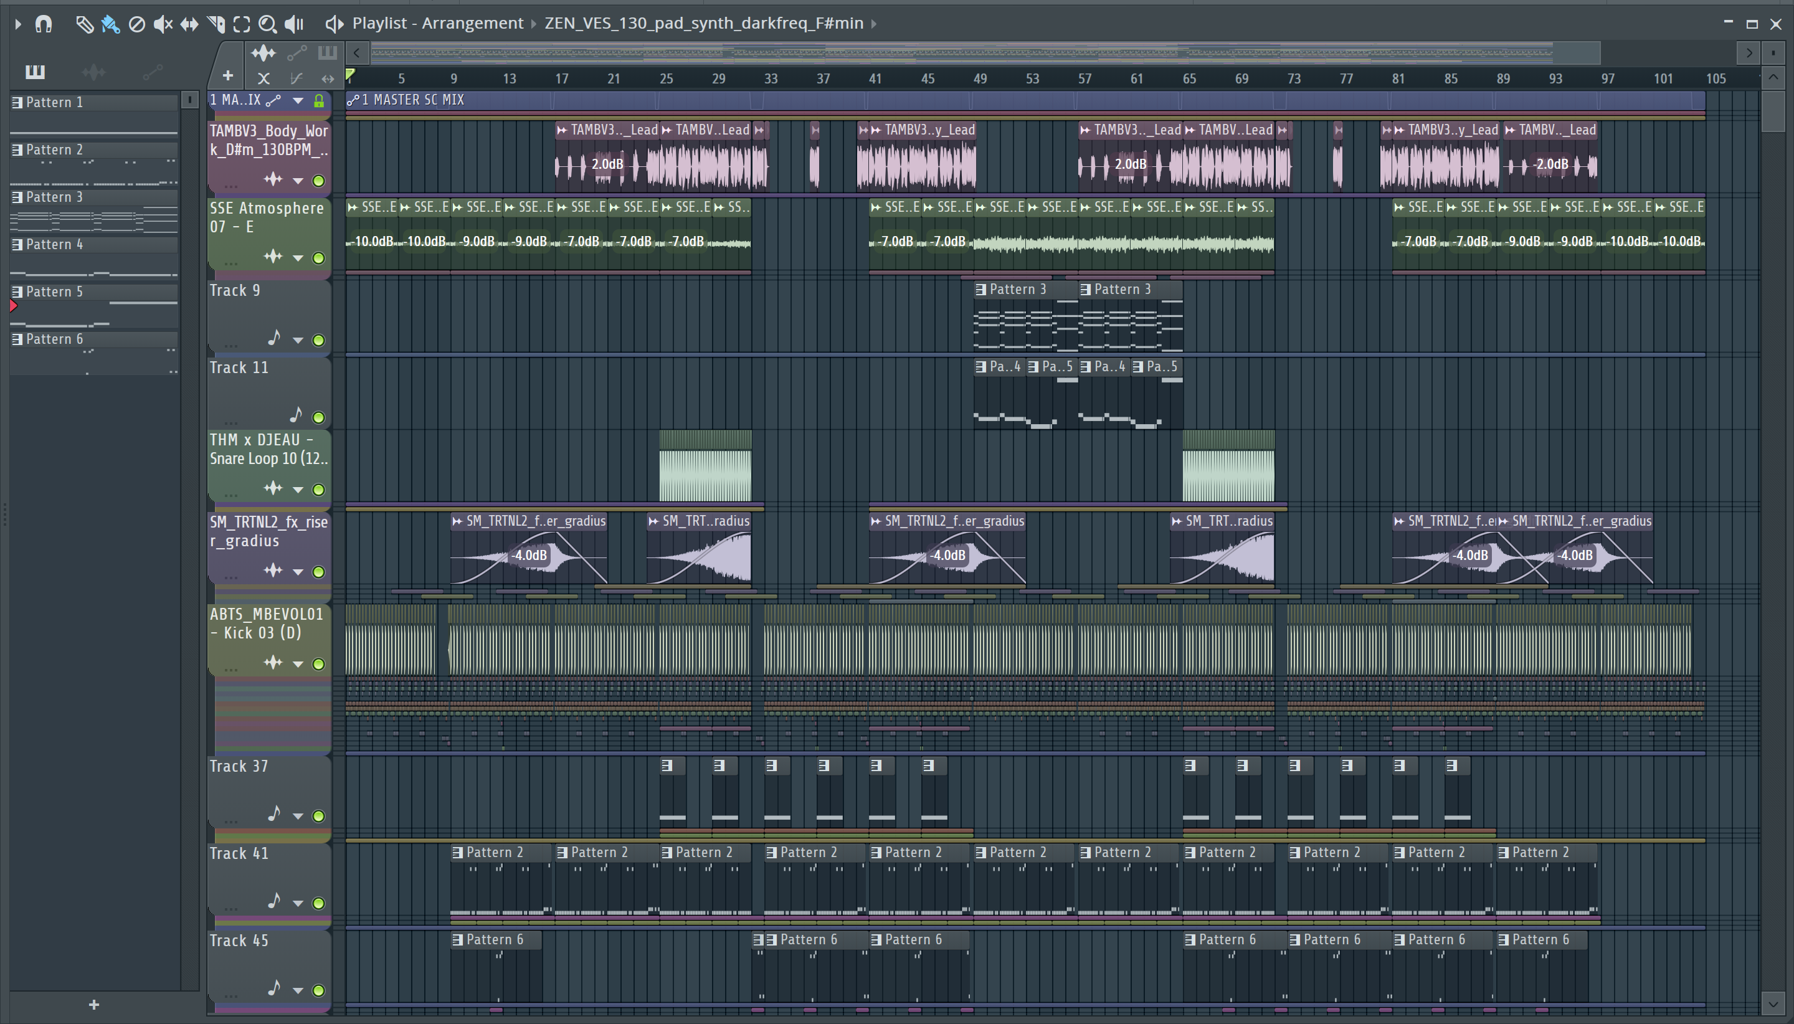Mute Track 11 with green light
1794x1024 pixels.
318,418
